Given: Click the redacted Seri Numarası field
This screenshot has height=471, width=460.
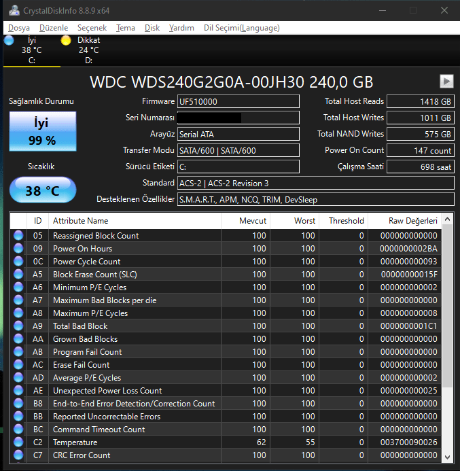Looking at the screenshot, I should [x=238, y=118].
